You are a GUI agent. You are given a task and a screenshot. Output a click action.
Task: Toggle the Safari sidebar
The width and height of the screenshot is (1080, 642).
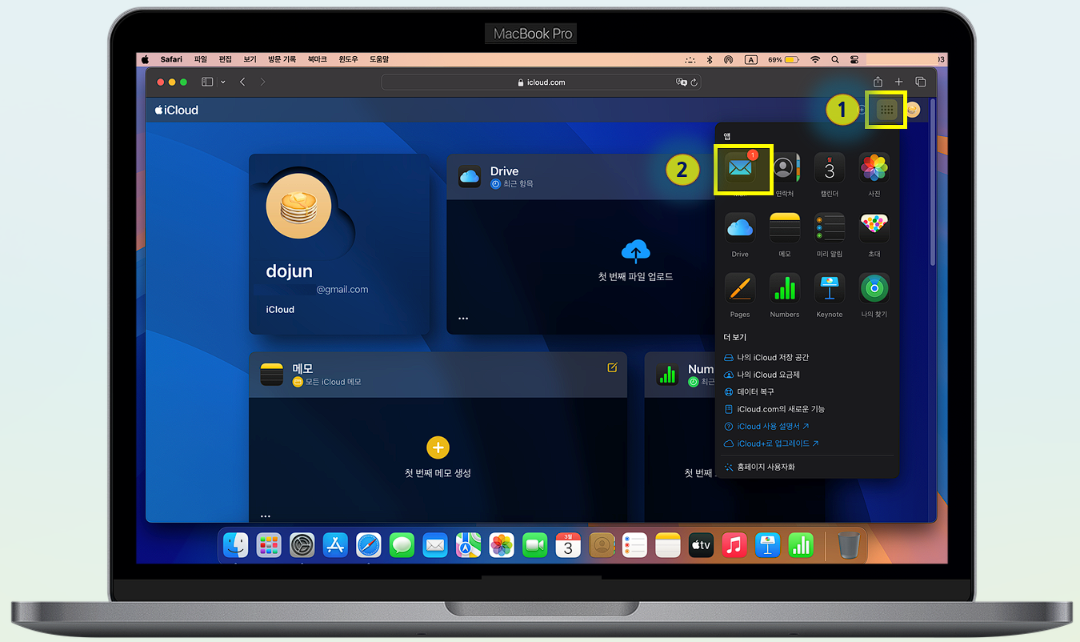(x=207, y=82)
